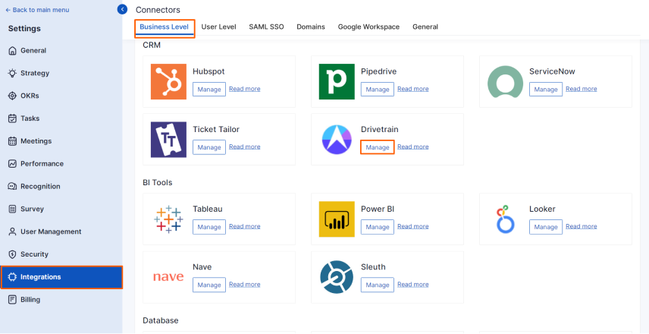Manage the ServiceNow connector

coord(546,89)
